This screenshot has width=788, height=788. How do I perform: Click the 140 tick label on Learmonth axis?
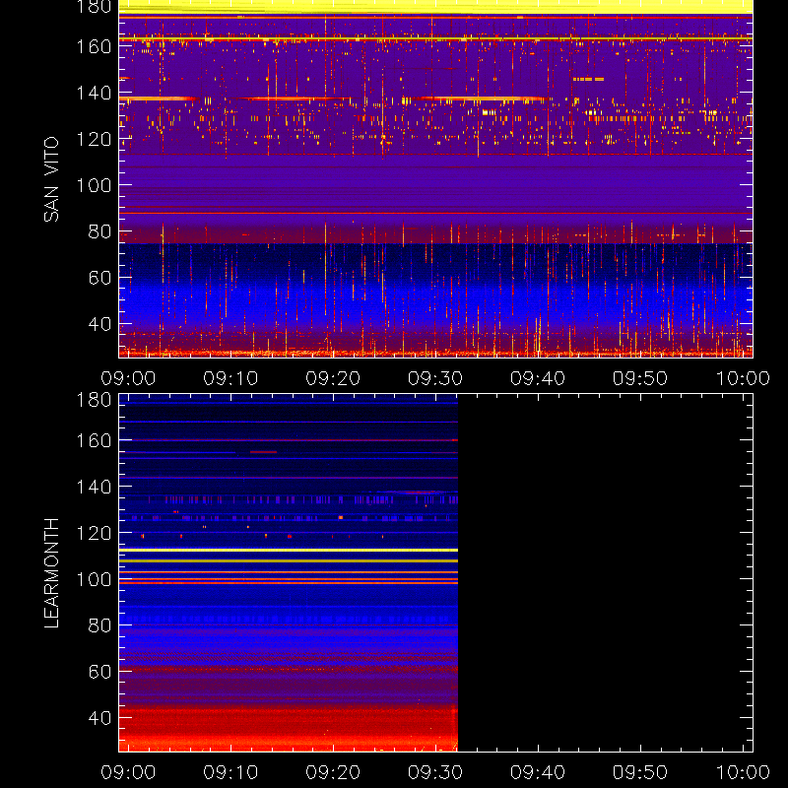[94, 487]
